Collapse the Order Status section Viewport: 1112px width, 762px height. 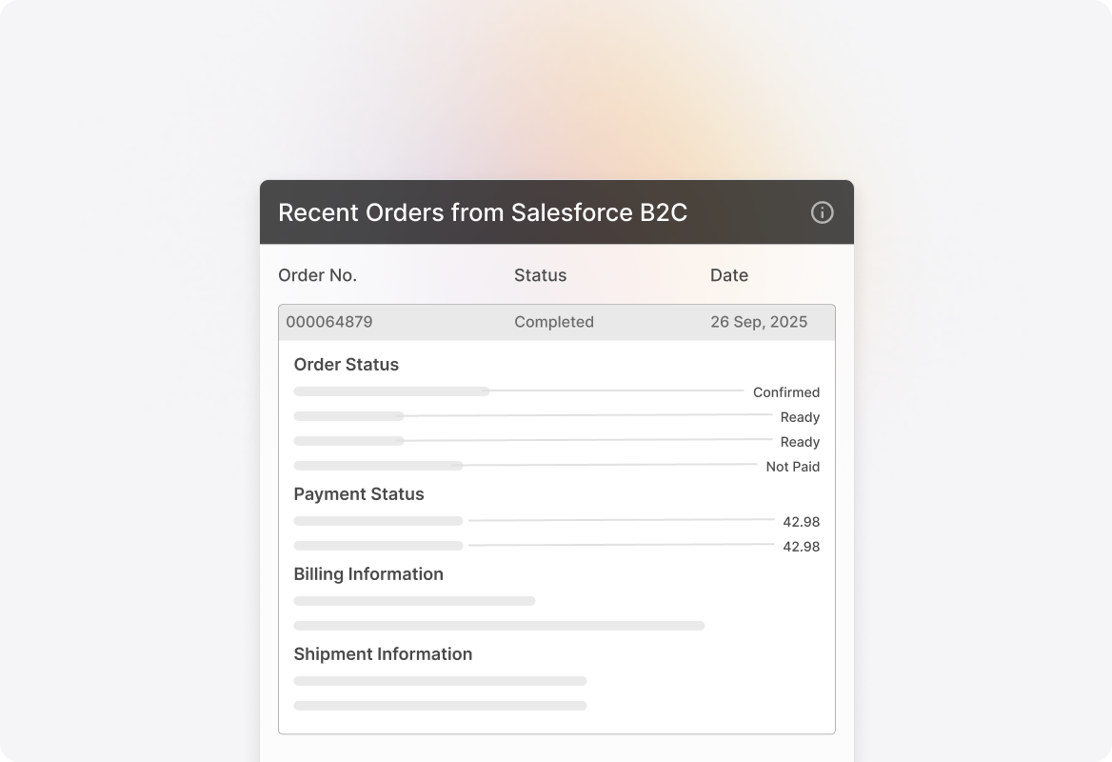[346, 365]
